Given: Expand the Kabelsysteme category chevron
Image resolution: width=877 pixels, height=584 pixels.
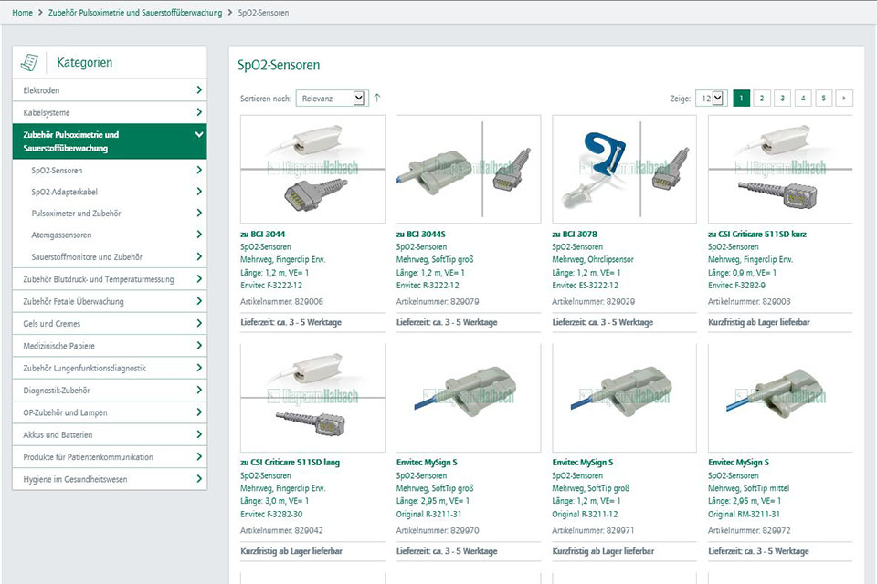Looking at the screenshot, I should (x=199, y=112).
